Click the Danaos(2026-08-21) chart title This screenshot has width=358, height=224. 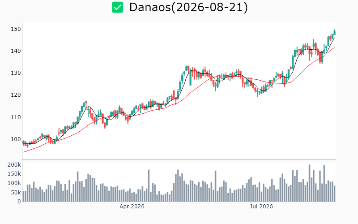tap(188, 7)
